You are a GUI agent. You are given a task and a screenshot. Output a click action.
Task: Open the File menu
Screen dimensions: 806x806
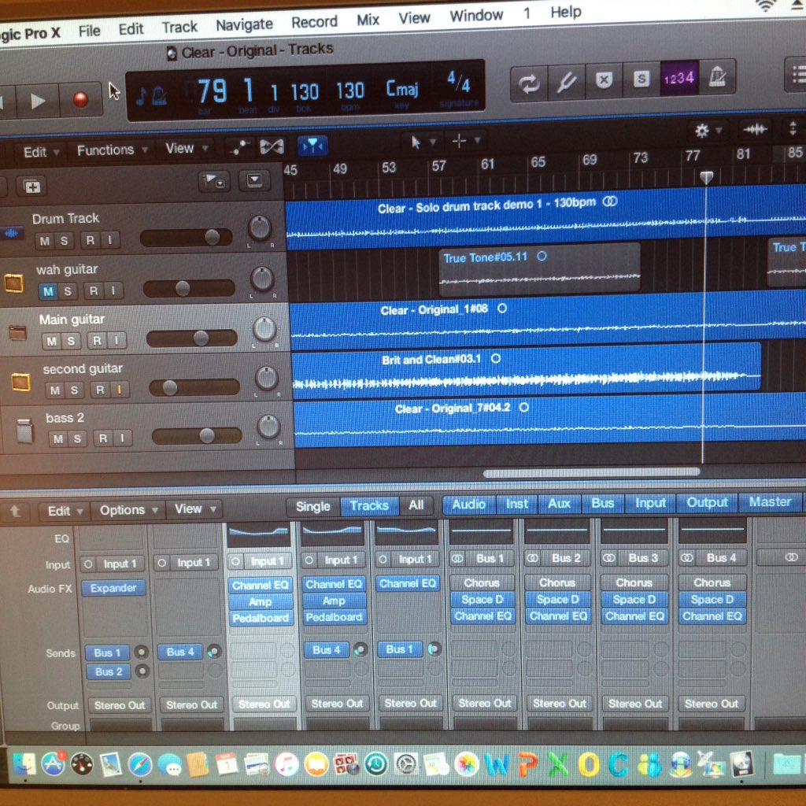tap(90, 31)
